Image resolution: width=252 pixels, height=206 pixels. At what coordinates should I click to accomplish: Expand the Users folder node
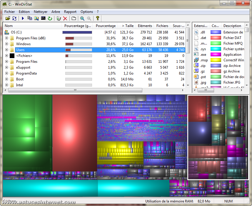(x=6, y=50)
